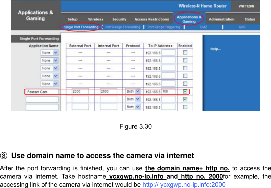Click IP address field showing 100

coord(168,91)
